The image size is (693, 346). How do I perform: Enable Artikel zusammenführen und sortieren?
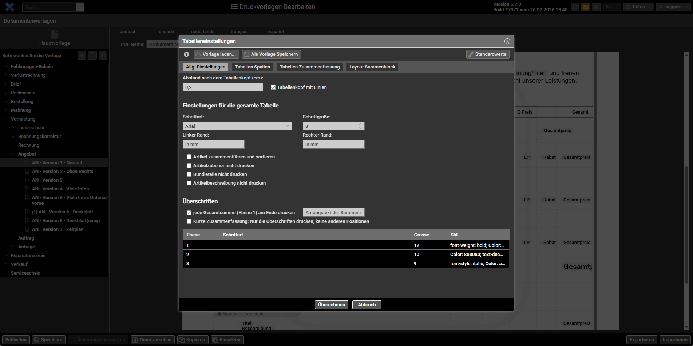click(189, 157)
